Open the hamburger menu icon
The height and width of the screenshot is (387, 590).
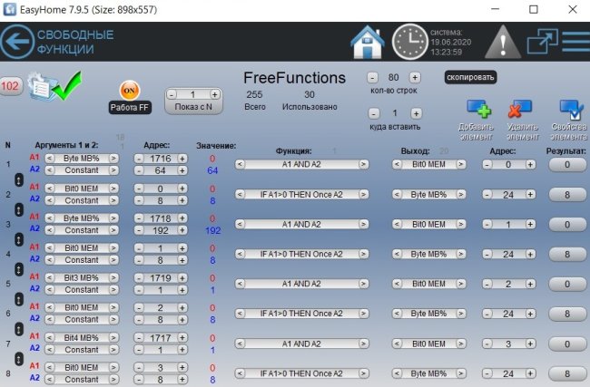pos(575,42)
